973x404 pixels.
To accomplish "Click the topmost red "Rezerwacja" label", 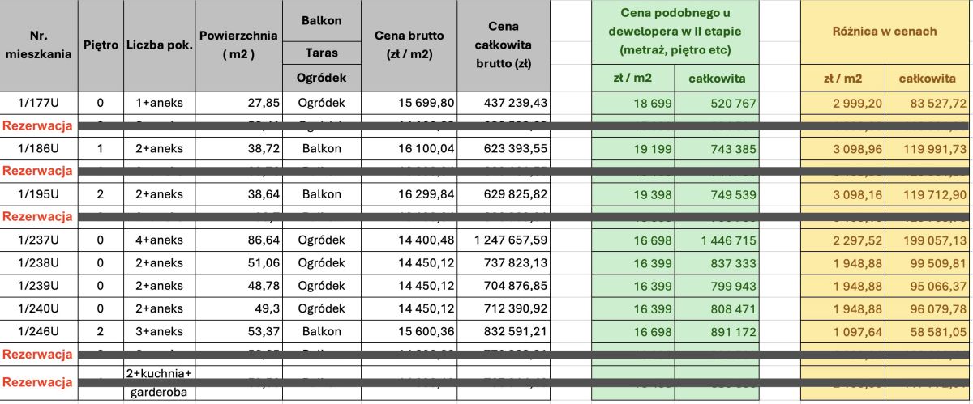I will pyautogui.click(x=38, y=126).
